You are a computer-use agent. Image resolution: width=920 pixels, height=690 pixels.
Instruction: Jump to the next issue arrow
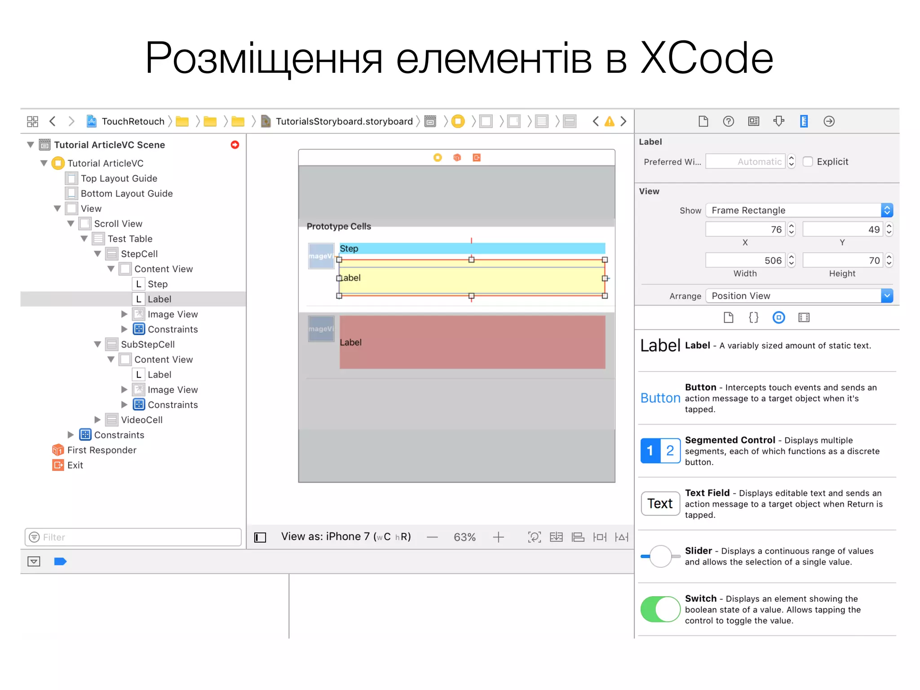(x=624, y=121)
